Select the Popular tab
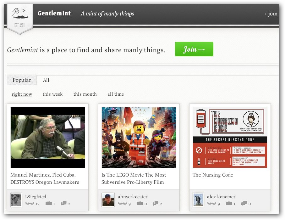285x220 pixels. 22,80
